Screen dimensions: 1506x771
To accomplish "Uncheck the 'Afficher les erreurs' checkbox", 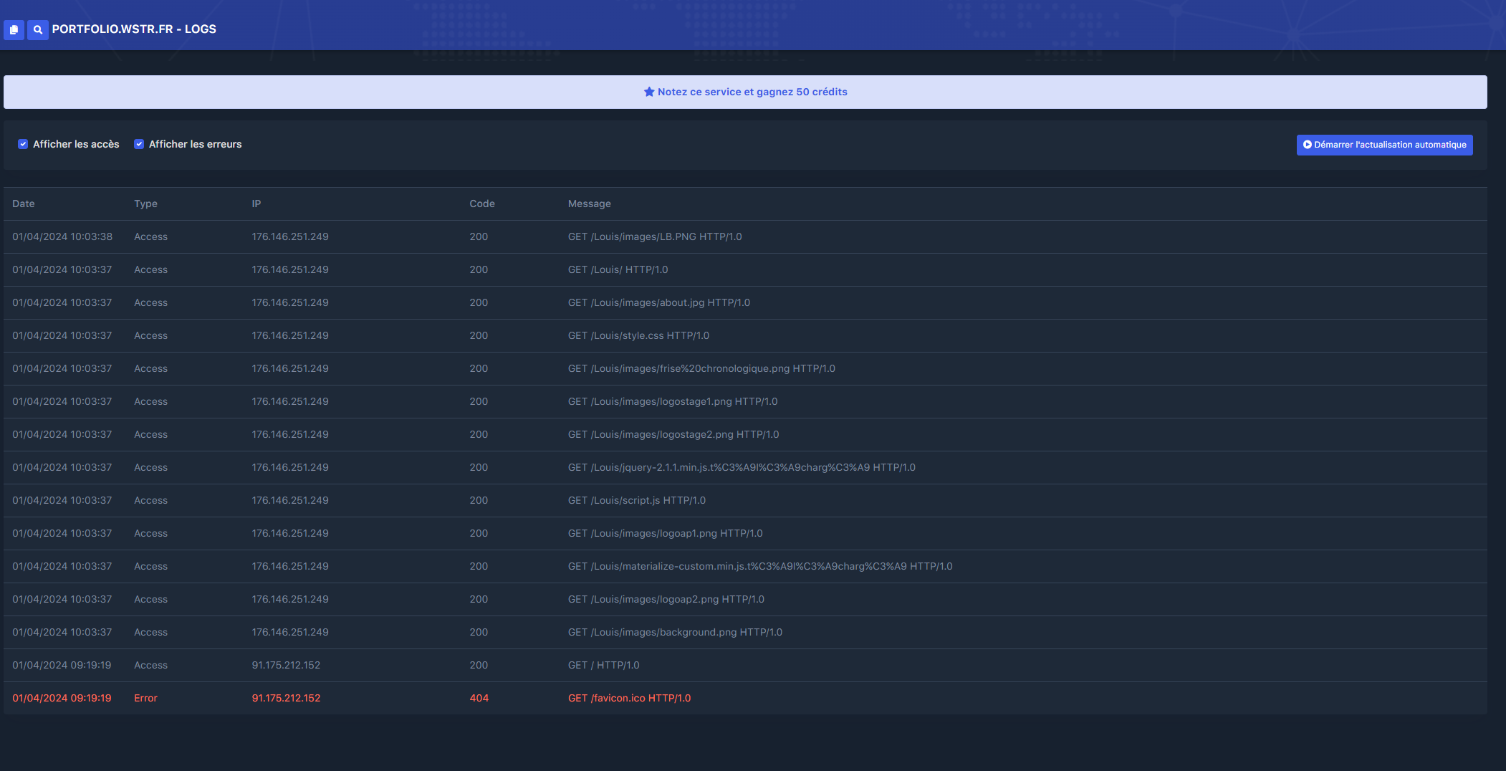I will 139,144.
